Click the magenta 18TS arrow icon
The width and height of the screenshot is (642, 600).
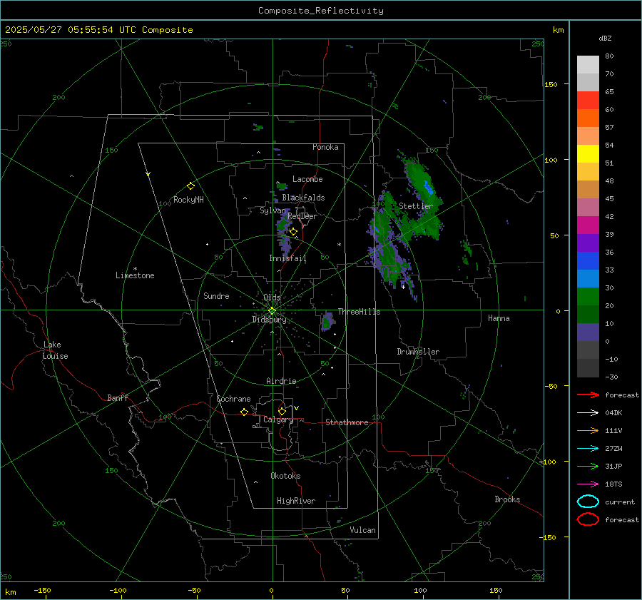[588, 484]
